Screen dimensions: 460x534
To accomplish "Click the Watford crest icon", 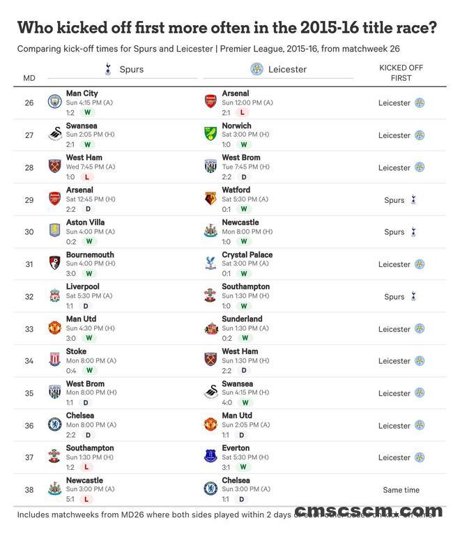I will (210, 199).
